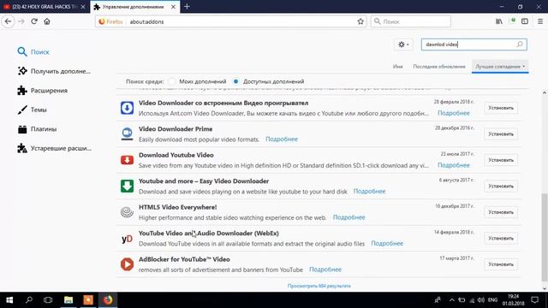
Task: Click the yD YouTube Downloader icon
Action: point(127,239)
